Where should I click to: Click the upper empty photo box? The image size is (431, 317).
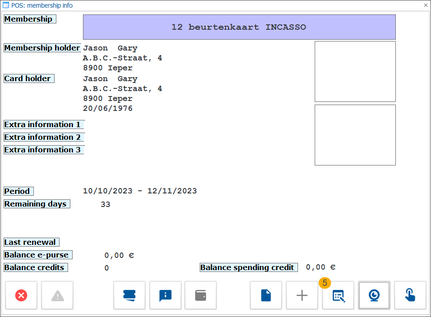355,71
